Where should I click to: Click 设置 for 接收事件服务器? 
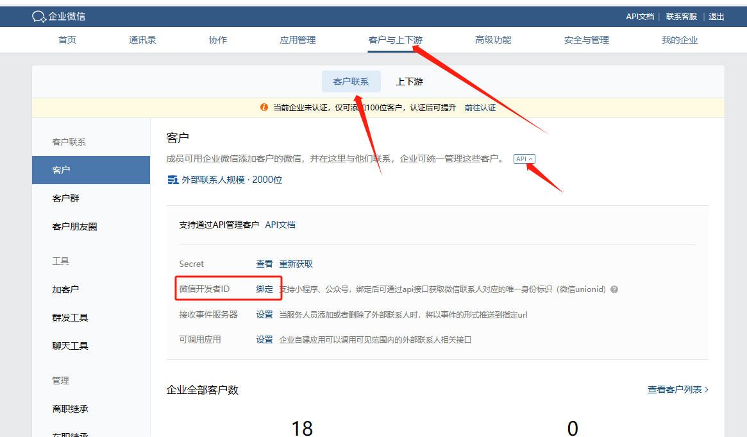(264, 314)
